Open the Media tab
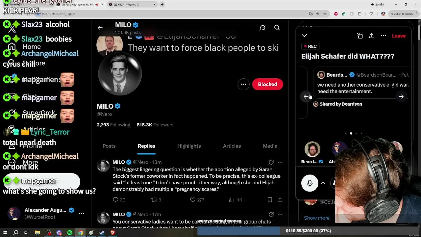 tap(270, 146)
